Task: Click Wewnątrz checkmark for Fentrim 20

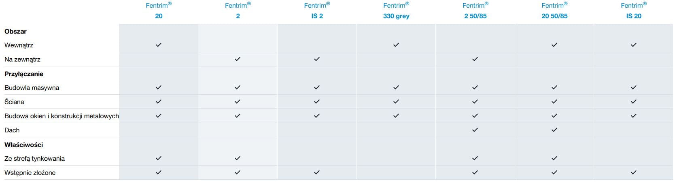Action: coord(159,45)
